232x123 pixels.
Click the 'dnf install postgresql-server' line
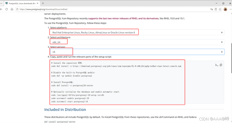[x=60, y=122]
